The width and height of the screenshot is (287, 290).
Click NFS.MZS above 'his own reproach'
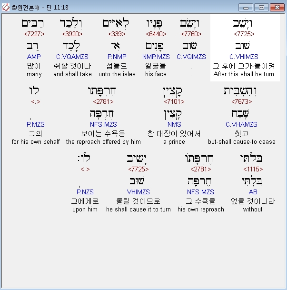click(200, 192)
